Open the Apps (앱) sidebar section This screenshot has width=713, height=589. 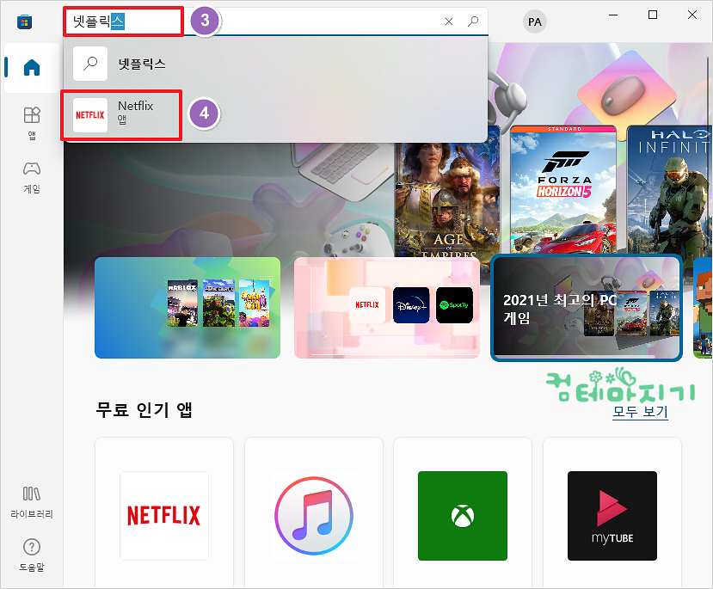point(31,123)
